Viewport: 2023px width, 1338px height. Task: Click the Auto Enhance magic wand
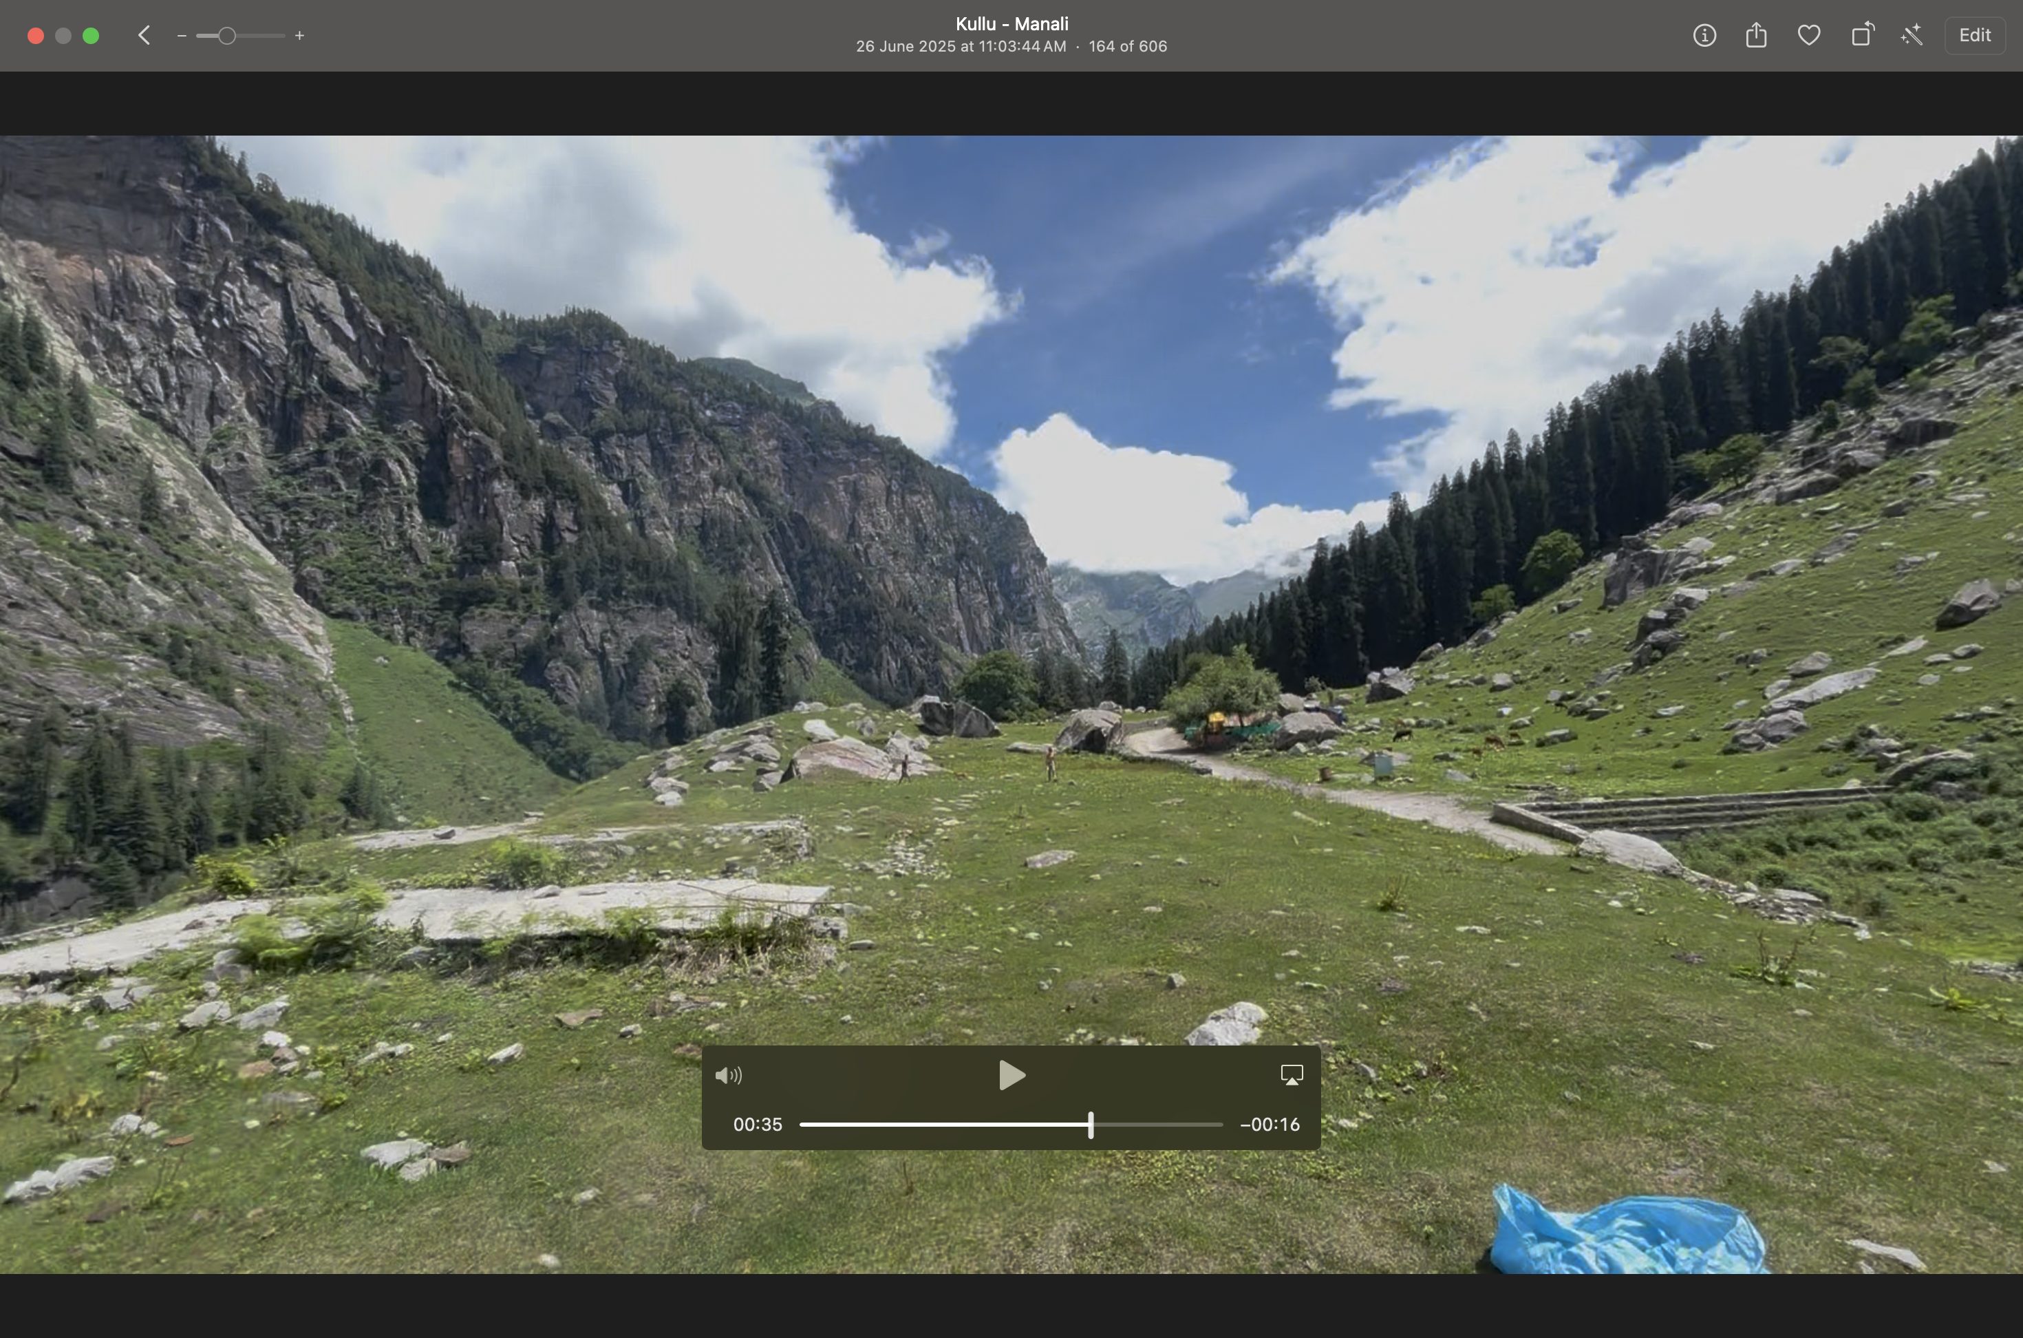1912,36
